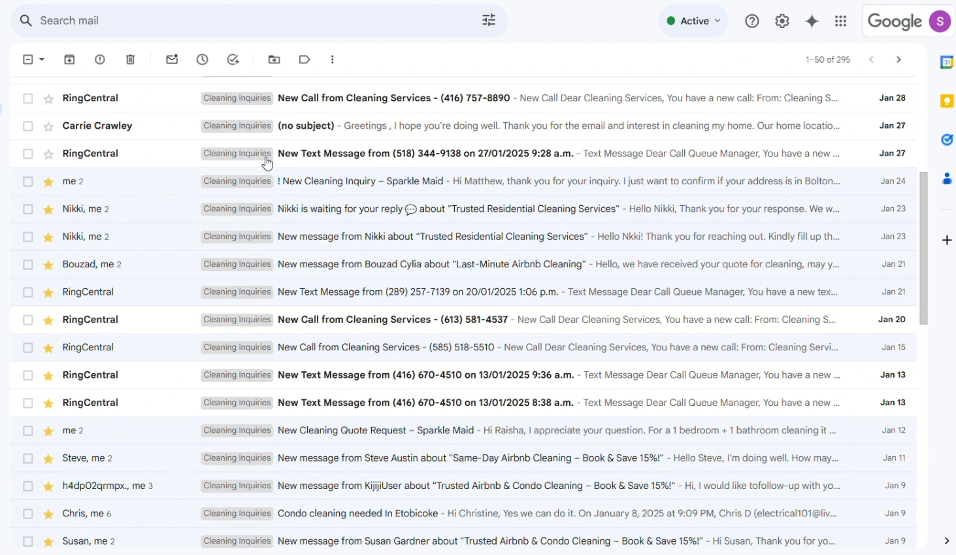The image size is (956, 555).
Task: Open Carrie Crawley's no subject email
Action: tap(463, 126)
